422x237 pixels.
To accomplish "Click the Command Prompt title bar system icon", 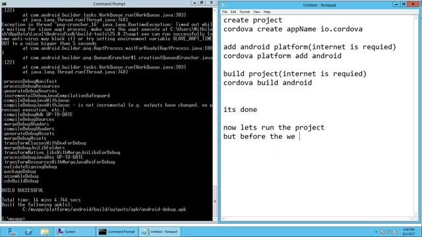I will (4, 4).
